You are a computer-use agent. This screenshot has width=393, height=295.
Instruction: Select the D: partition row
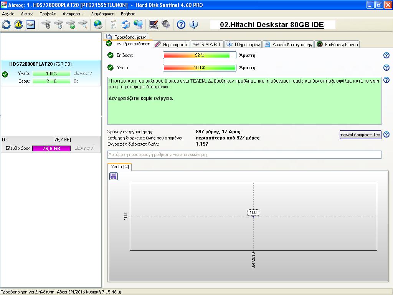[x=51, y=144]
